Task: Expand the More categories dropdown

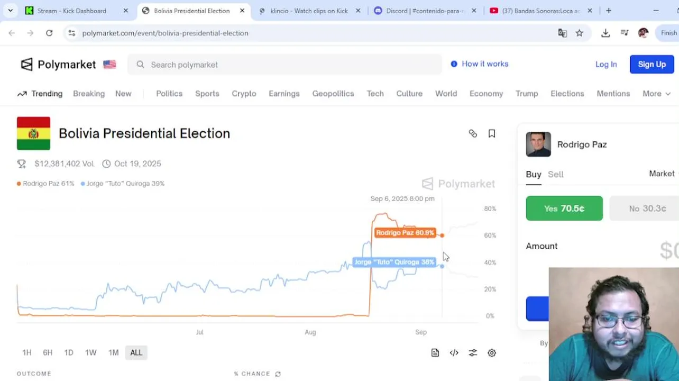Action: point(656,94)
